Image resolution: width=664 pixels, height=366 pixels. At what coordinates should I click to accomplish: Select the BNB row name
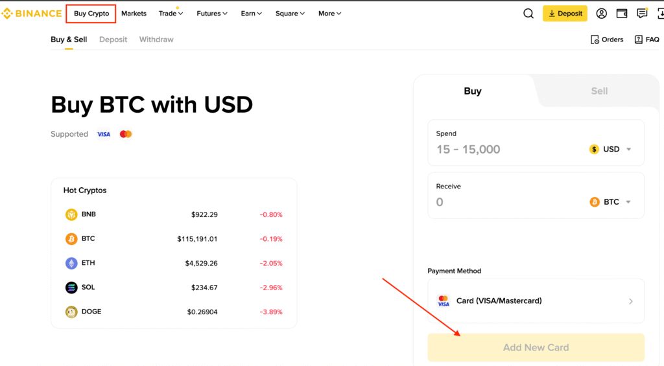88,214
